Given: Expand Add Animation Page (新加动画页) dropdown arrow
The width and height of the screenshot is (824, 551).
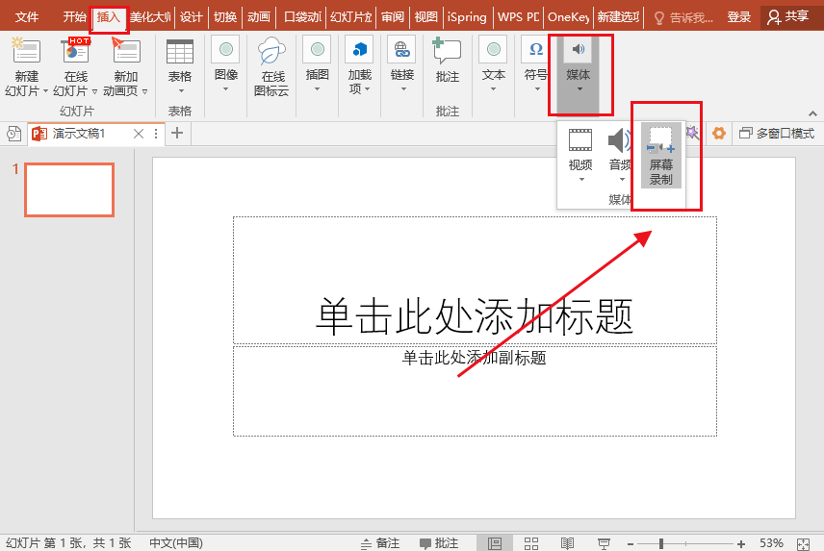Looking at the screenshot, I should 145,91.
